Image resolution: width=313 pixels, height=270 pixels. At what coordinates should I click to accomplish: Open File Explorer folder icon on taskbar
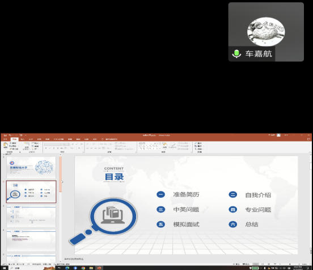(x=91, y=268)
